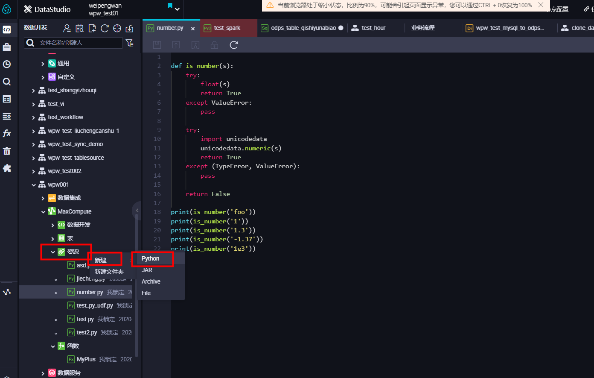Viewport: 594px width, 378px height.
Task: Expand the test_workflow node
Action: tap(33, 117)
